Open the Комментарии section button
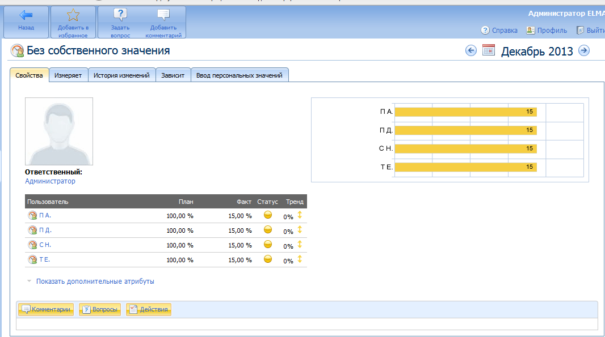605x337 pixels. 47,309
